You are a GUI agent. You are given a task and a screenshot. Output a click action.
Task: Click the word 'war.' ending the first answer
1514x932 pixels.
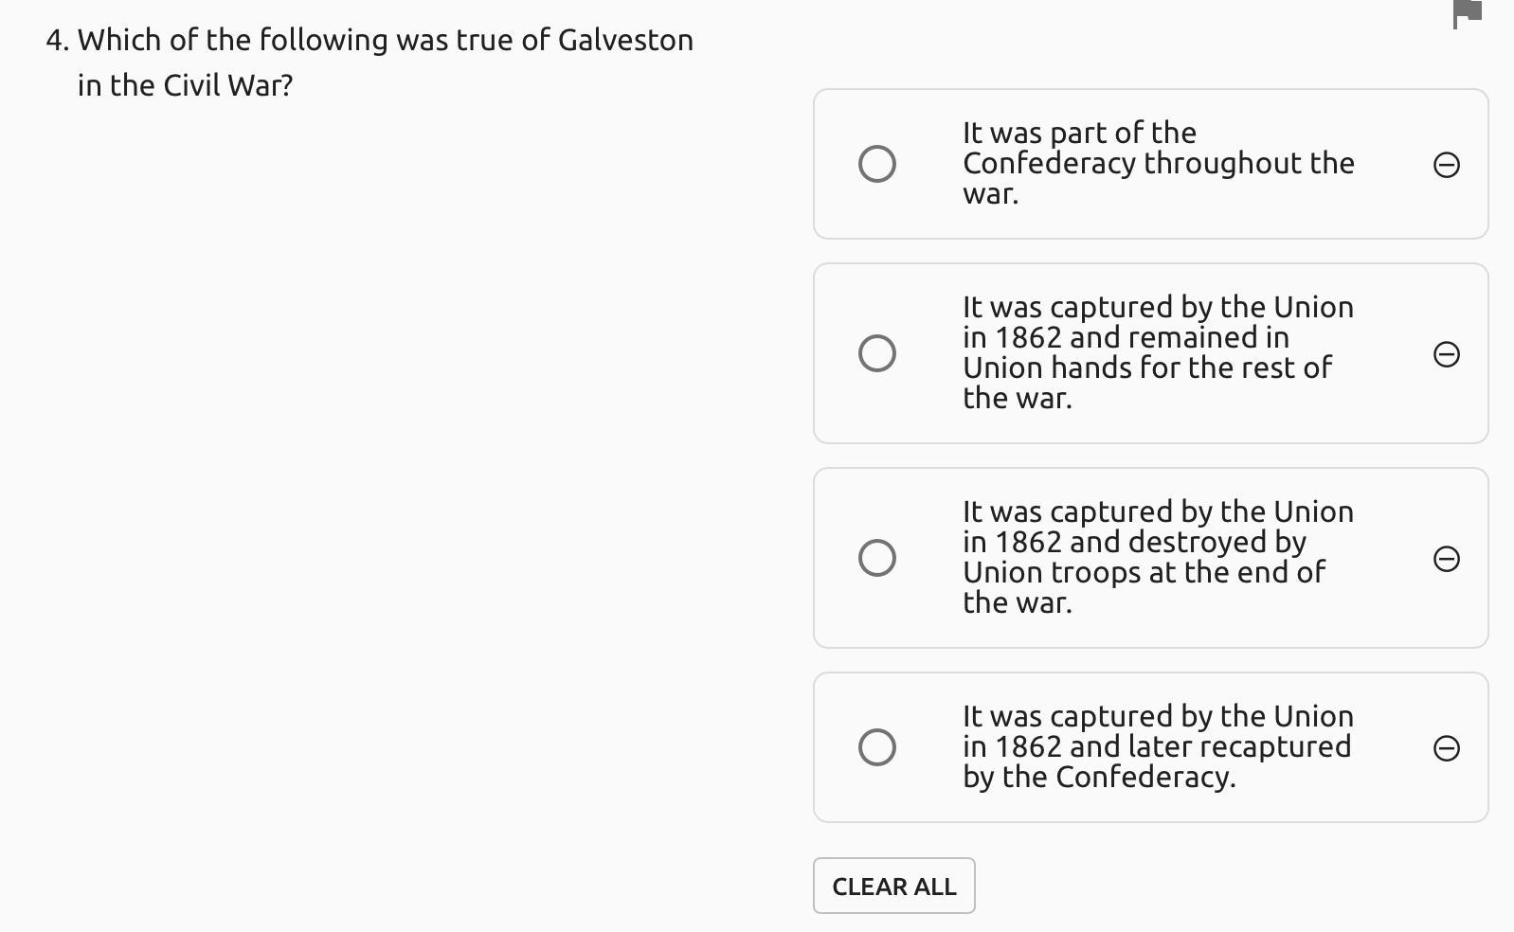pyautogui.click(x=990, y=194)
